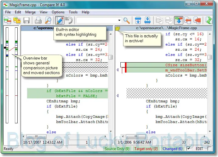Open the Options menu
This screenshot has width=218, height=157.
pos(58,12)
